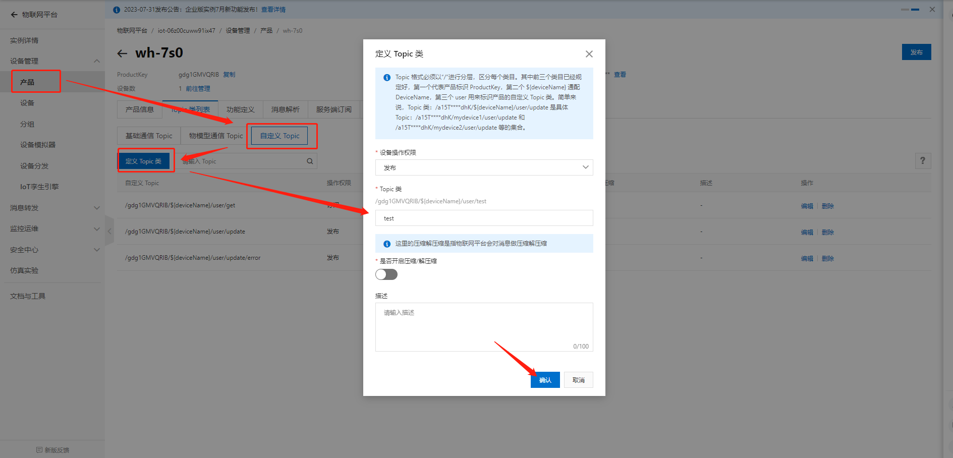This screenshot has width=953, height=458.
Task: Click the 新版反馈 feedback icon
Action: 39,450
